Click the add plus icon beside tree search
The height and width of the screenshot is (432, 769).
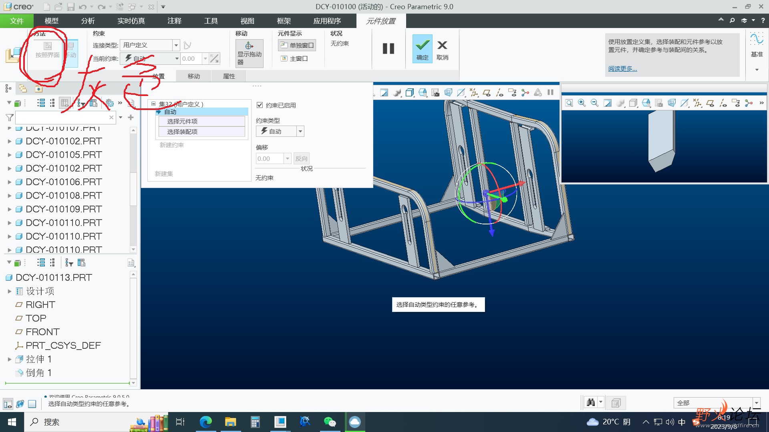pyautogui.click(x=131, y=117)
